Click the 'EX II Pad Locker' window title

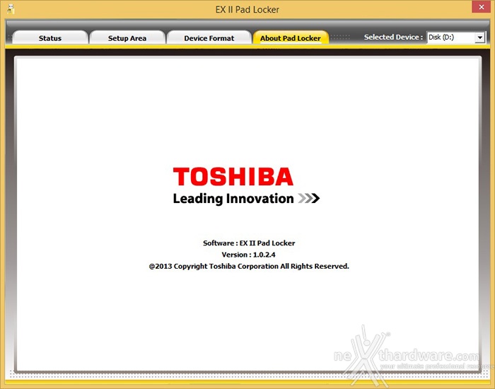point(248,9)
